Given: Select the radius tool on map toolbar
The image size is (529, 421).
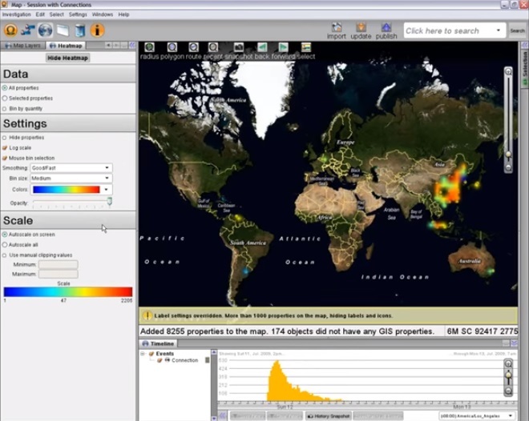Looking at the screenshot, I should [x=149, y=48].
